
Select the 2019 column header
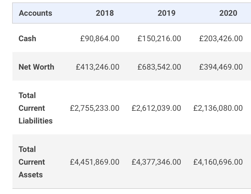pos(166,13)
